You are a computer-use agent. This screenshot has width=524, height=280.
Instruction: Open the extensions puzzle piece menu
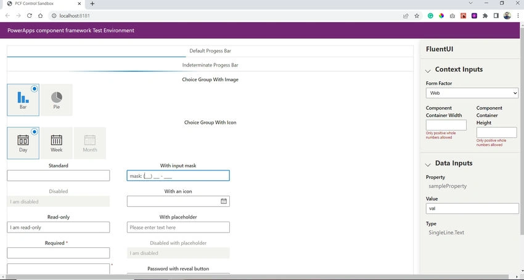pos(485,15)
